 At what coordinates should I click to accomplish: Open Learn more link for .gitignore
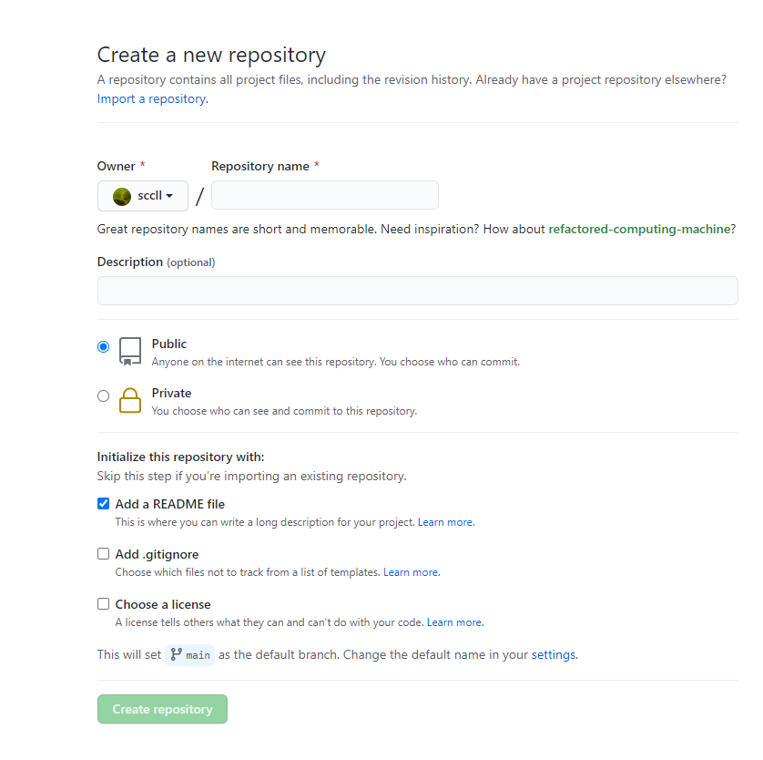tap(411, 572)
